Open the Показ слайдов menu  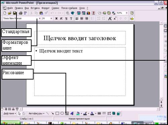pos(69,8)
